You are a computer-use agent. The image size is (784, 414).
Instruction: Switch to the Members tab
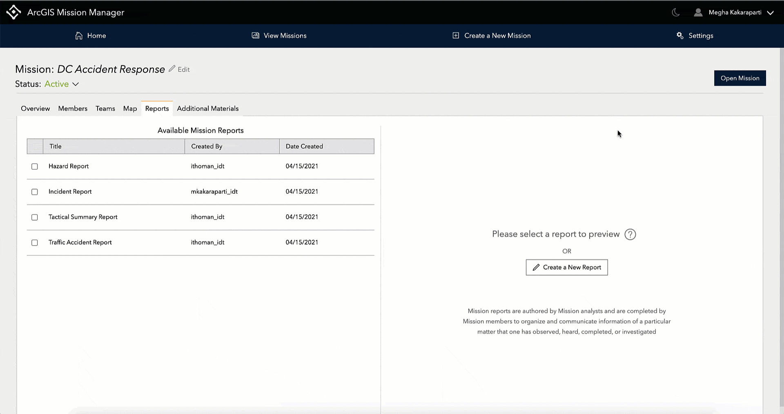point(73,108)
